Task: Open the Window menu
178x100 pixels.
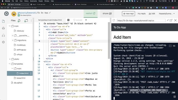Action: 47,1
